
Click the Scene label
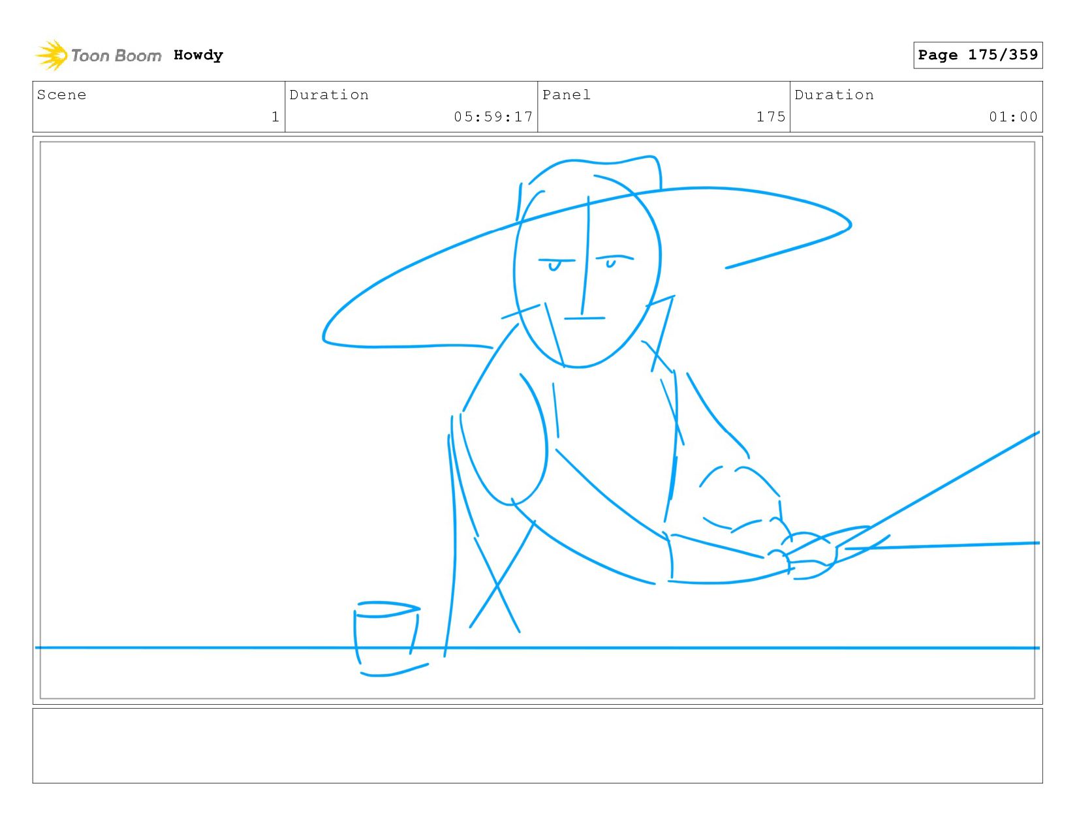[x=61, y=95]
